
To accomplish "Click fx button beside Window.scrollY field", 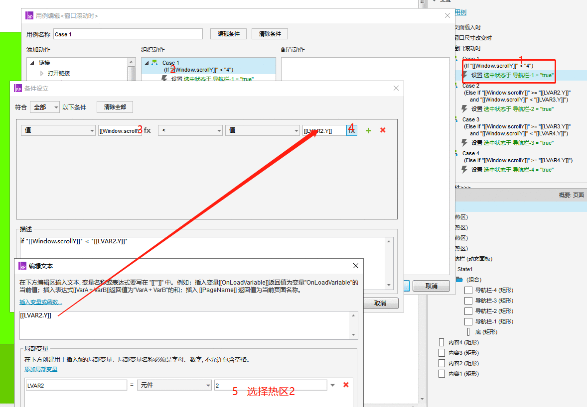I will point(147,130).
